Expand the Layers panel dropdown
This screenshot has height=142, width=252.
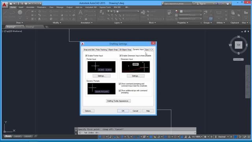tap(118, 23)
